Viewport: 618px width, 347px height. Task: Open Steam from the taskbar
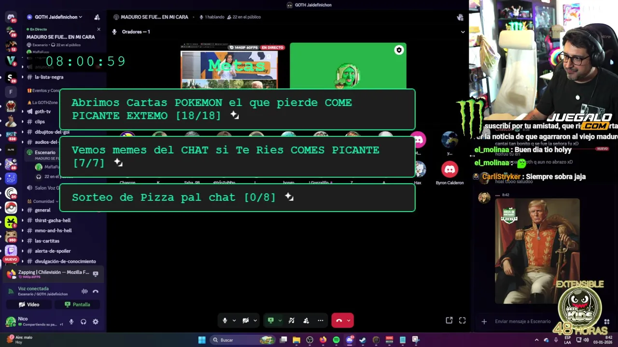click(x=363, y=340)
